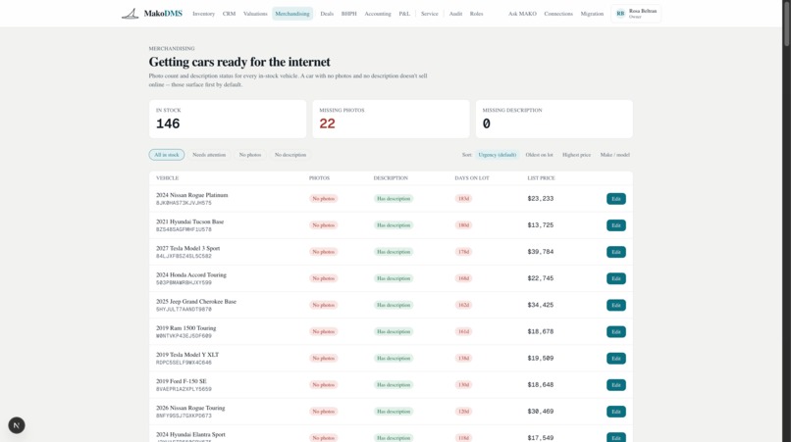Select the Merchandising nav tab
The height and width of the screenshot is (442, 791).
292,14
